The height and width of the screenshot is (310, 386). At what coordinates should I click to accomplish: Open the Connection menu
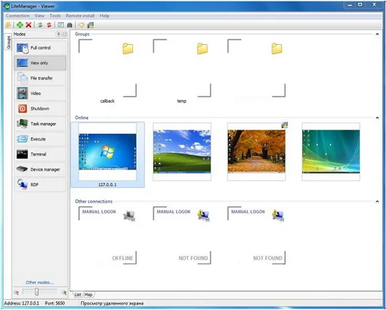(x=18, y=16)
